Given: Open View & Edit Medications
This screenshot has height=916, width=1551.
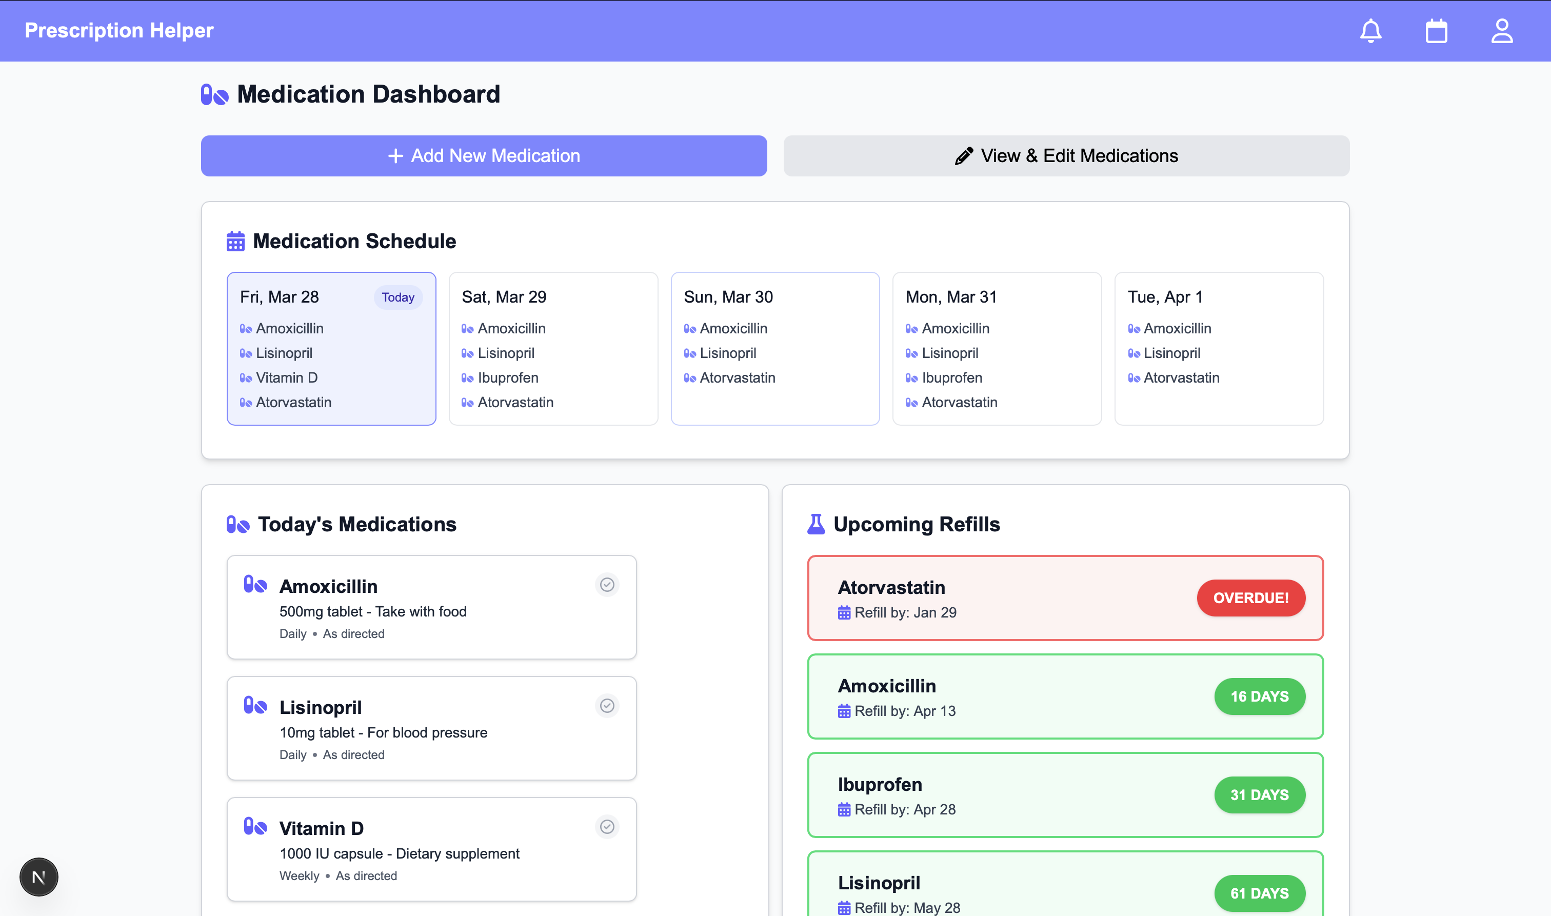Looking at the screenshot, I should [x=1066, y=155].
